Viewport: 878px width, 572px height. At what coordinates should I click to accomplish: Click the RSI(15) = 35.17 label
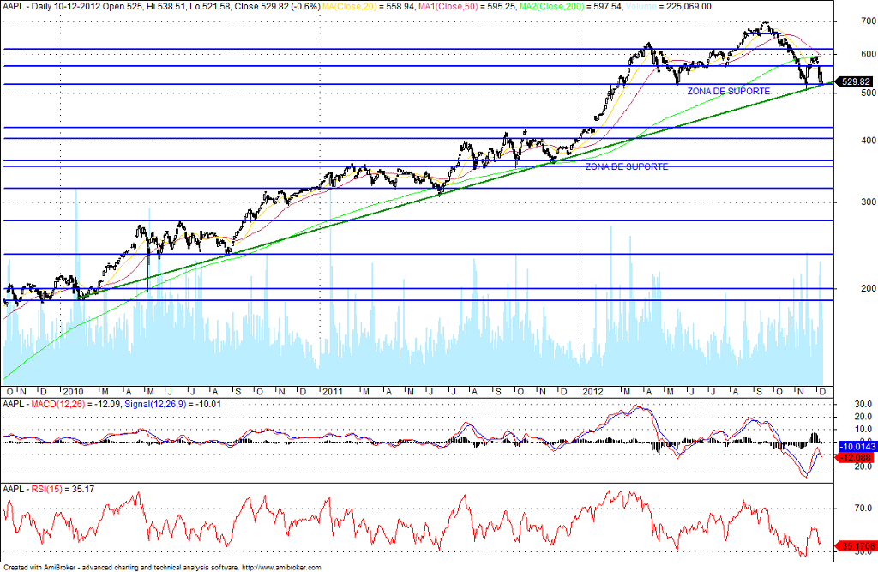tap(63, 489)
